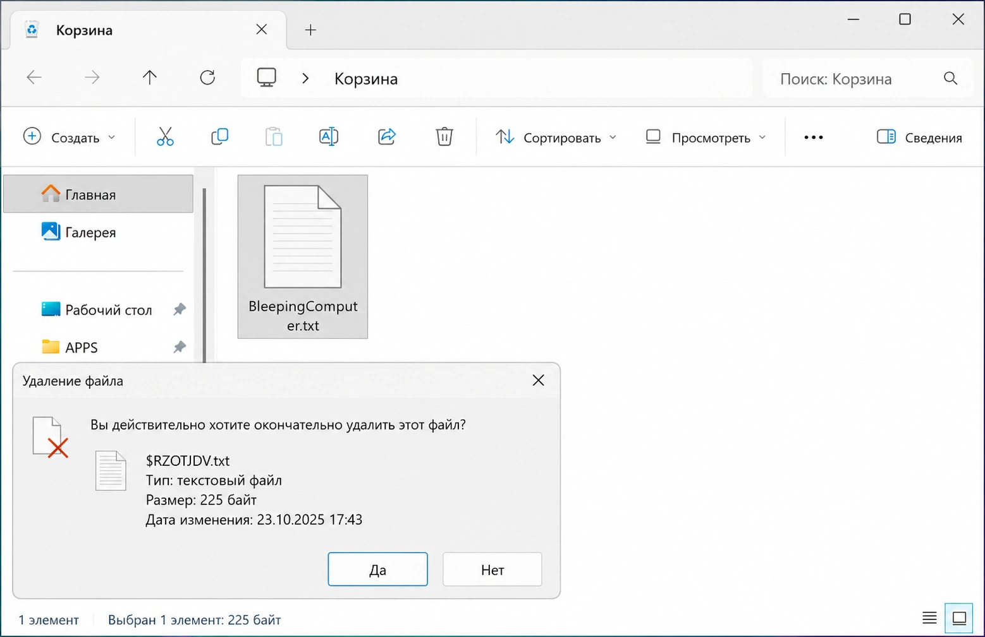Click the Delete trash can toolbar icon
The height and width of the screenshot is (637, 985).
pyautogui.click(x=444, y=136)
